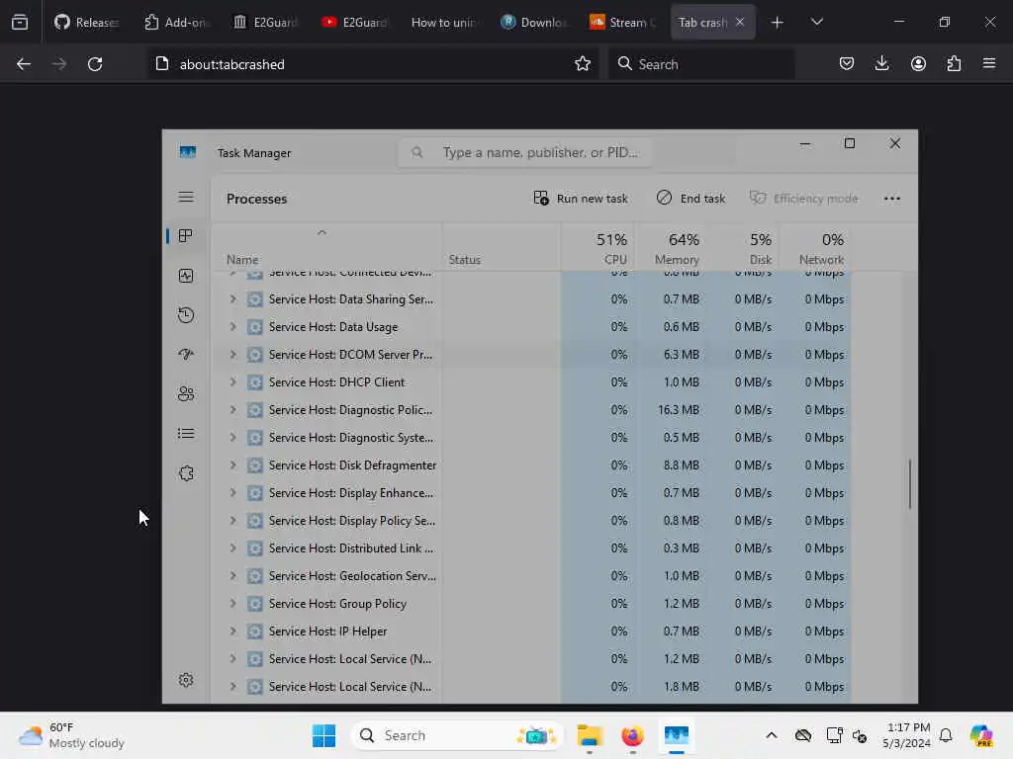Switch to Releases GitHub tab

pyautogui.click(x=87, y=23)
